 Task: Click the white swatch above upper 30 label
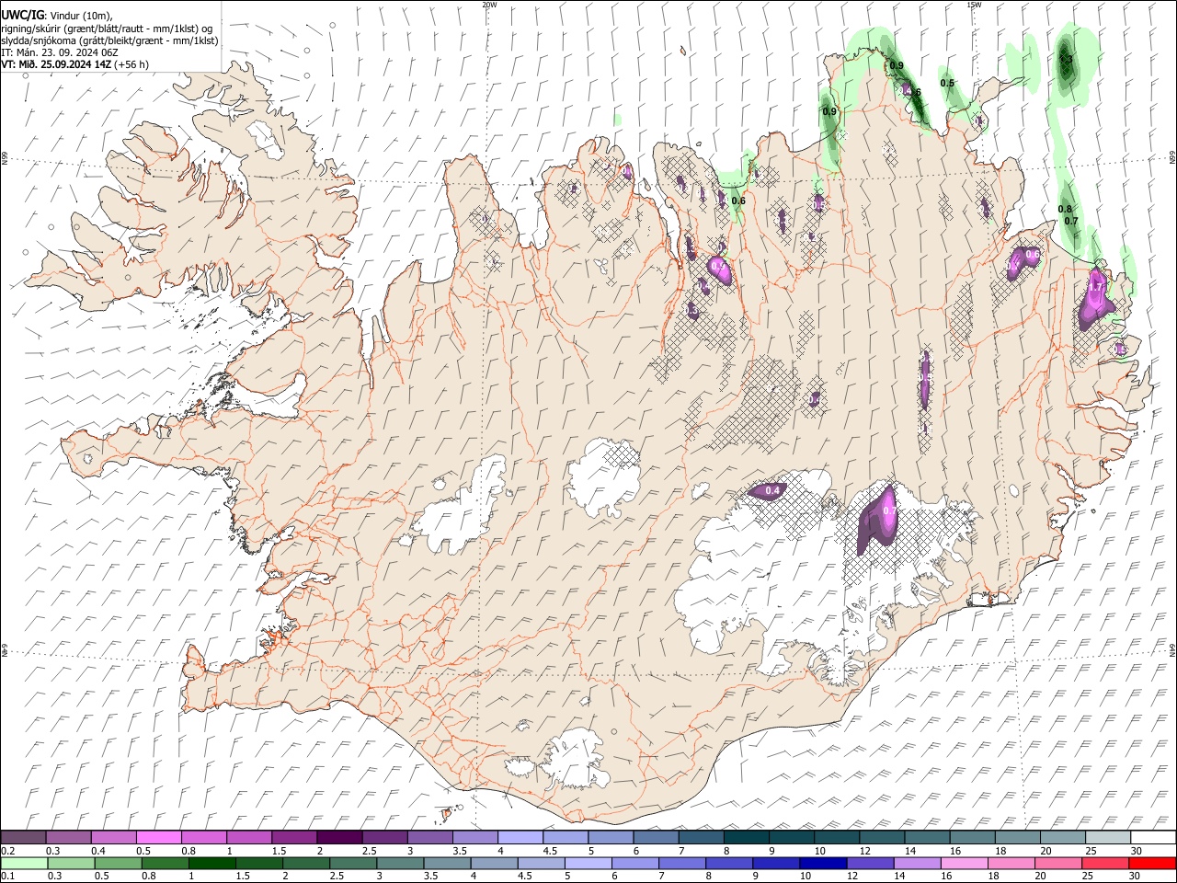1153,838
